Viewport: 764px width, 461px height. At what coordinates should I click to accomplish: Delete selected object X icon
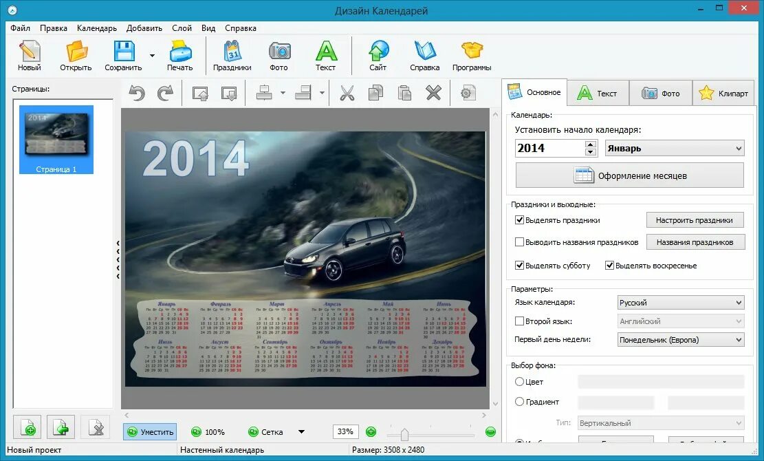click(433, 93)
